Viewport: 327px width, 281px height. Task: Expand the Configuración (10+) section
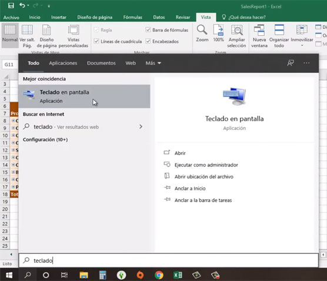tap(45, 139)
